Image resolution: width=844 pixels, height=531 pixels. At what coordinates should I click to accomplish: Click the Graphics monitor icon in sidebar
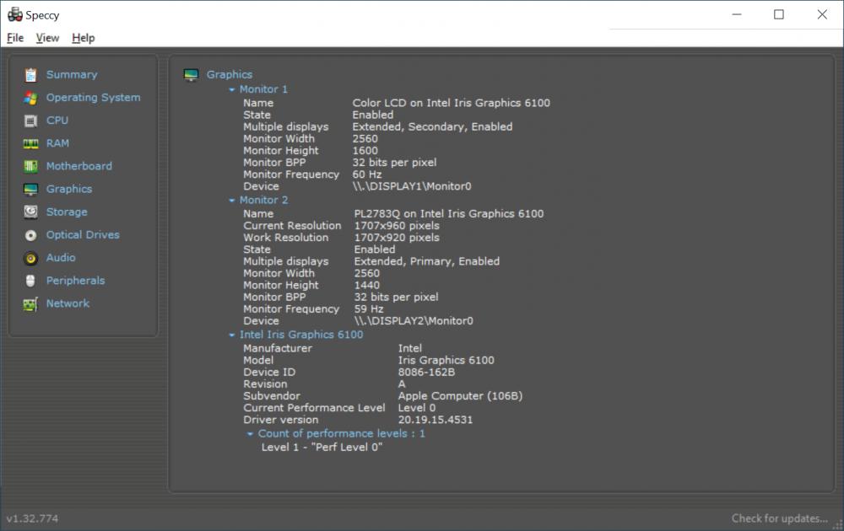coord(30,189)
